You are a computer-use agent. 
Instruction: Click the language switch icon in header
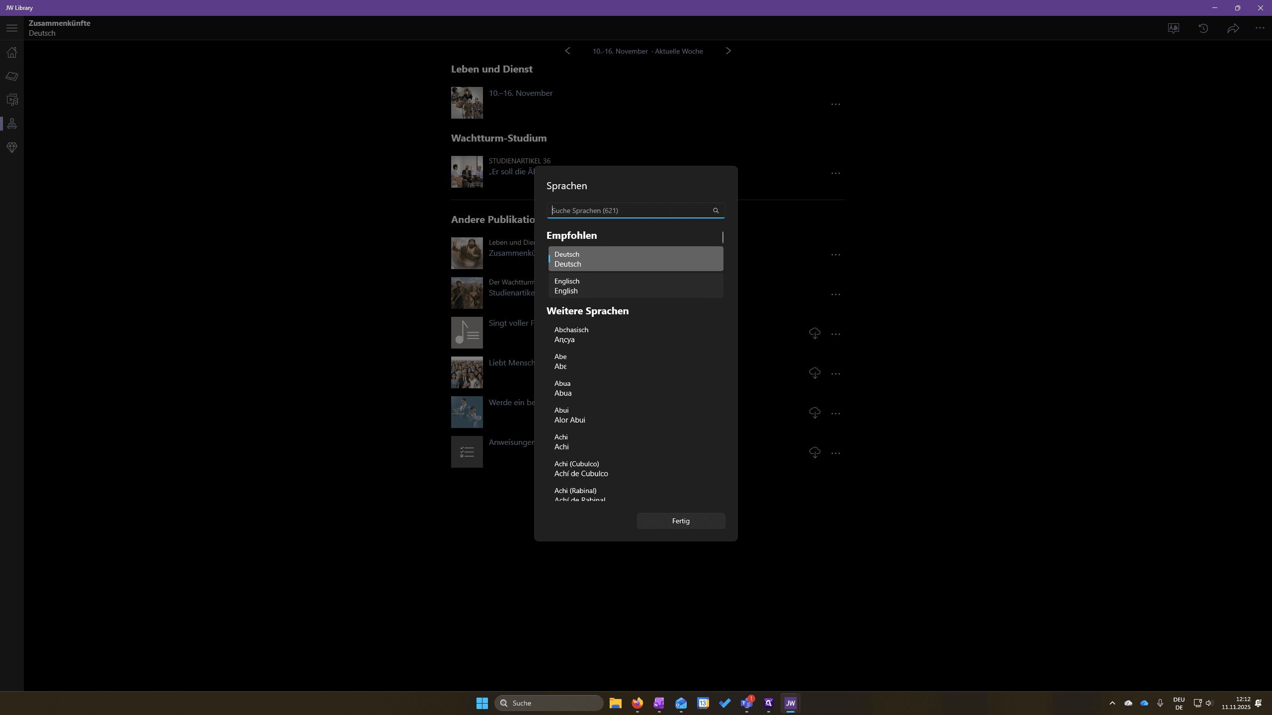(1174, 28)
